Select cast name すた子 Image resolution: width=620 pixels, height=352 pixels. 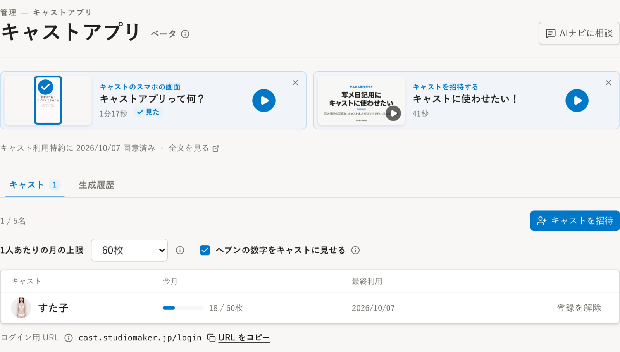click(x=53, y=308)
